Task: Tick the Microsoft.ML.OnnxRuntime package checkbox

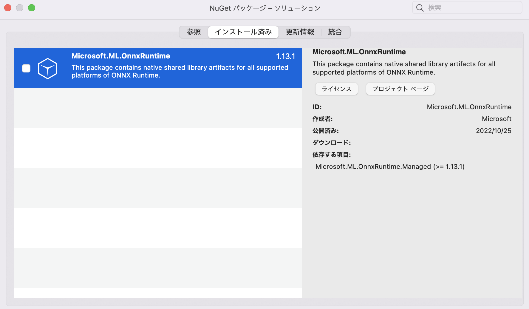Action: point(26,68)
